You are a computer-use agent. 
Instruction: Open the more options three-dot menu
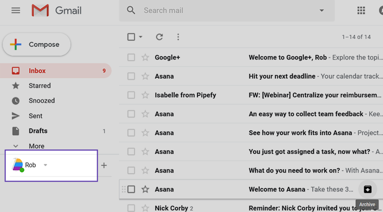click(x=178, y=37)
